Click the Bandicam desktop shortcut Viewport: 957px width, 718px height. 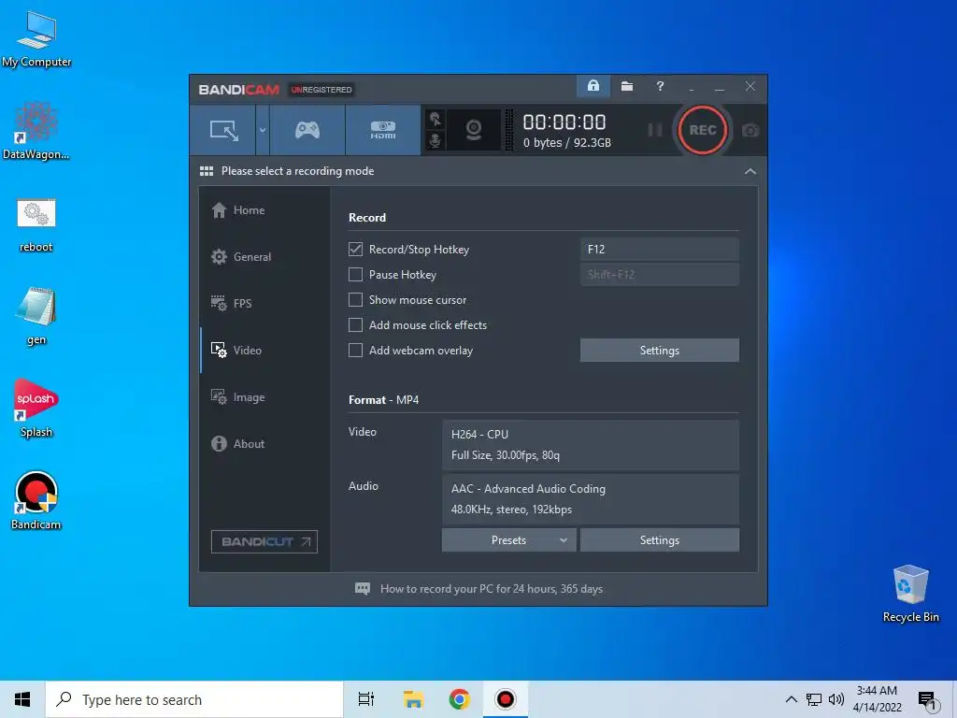(36, 501)
